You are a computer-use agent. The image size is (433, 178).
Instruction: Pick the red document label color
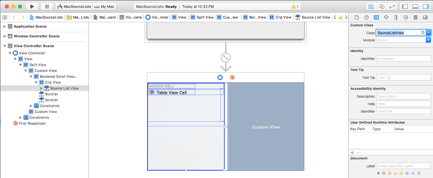tap(384, 173)
